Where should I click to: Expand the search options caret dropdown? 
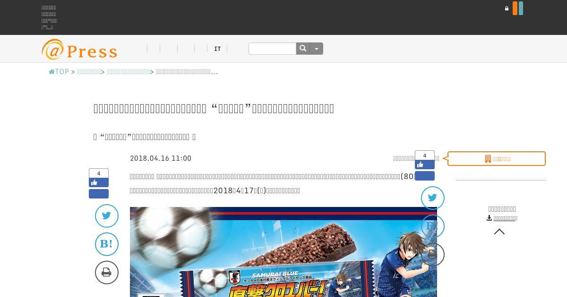click(317, 49)
